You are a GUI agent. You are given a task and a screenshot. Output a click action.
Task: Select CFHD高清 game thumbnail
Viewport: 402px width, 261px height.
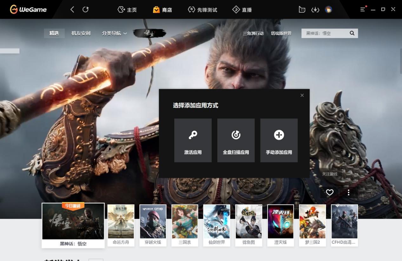pyautogui.click(x=345, y=225)
